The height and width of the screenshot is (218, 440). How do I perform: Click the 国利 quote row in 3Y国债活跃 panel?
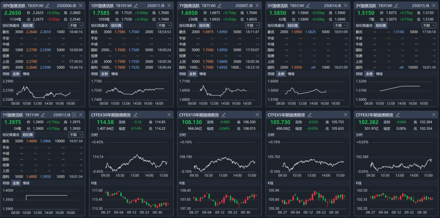click(x=395, y=67)
